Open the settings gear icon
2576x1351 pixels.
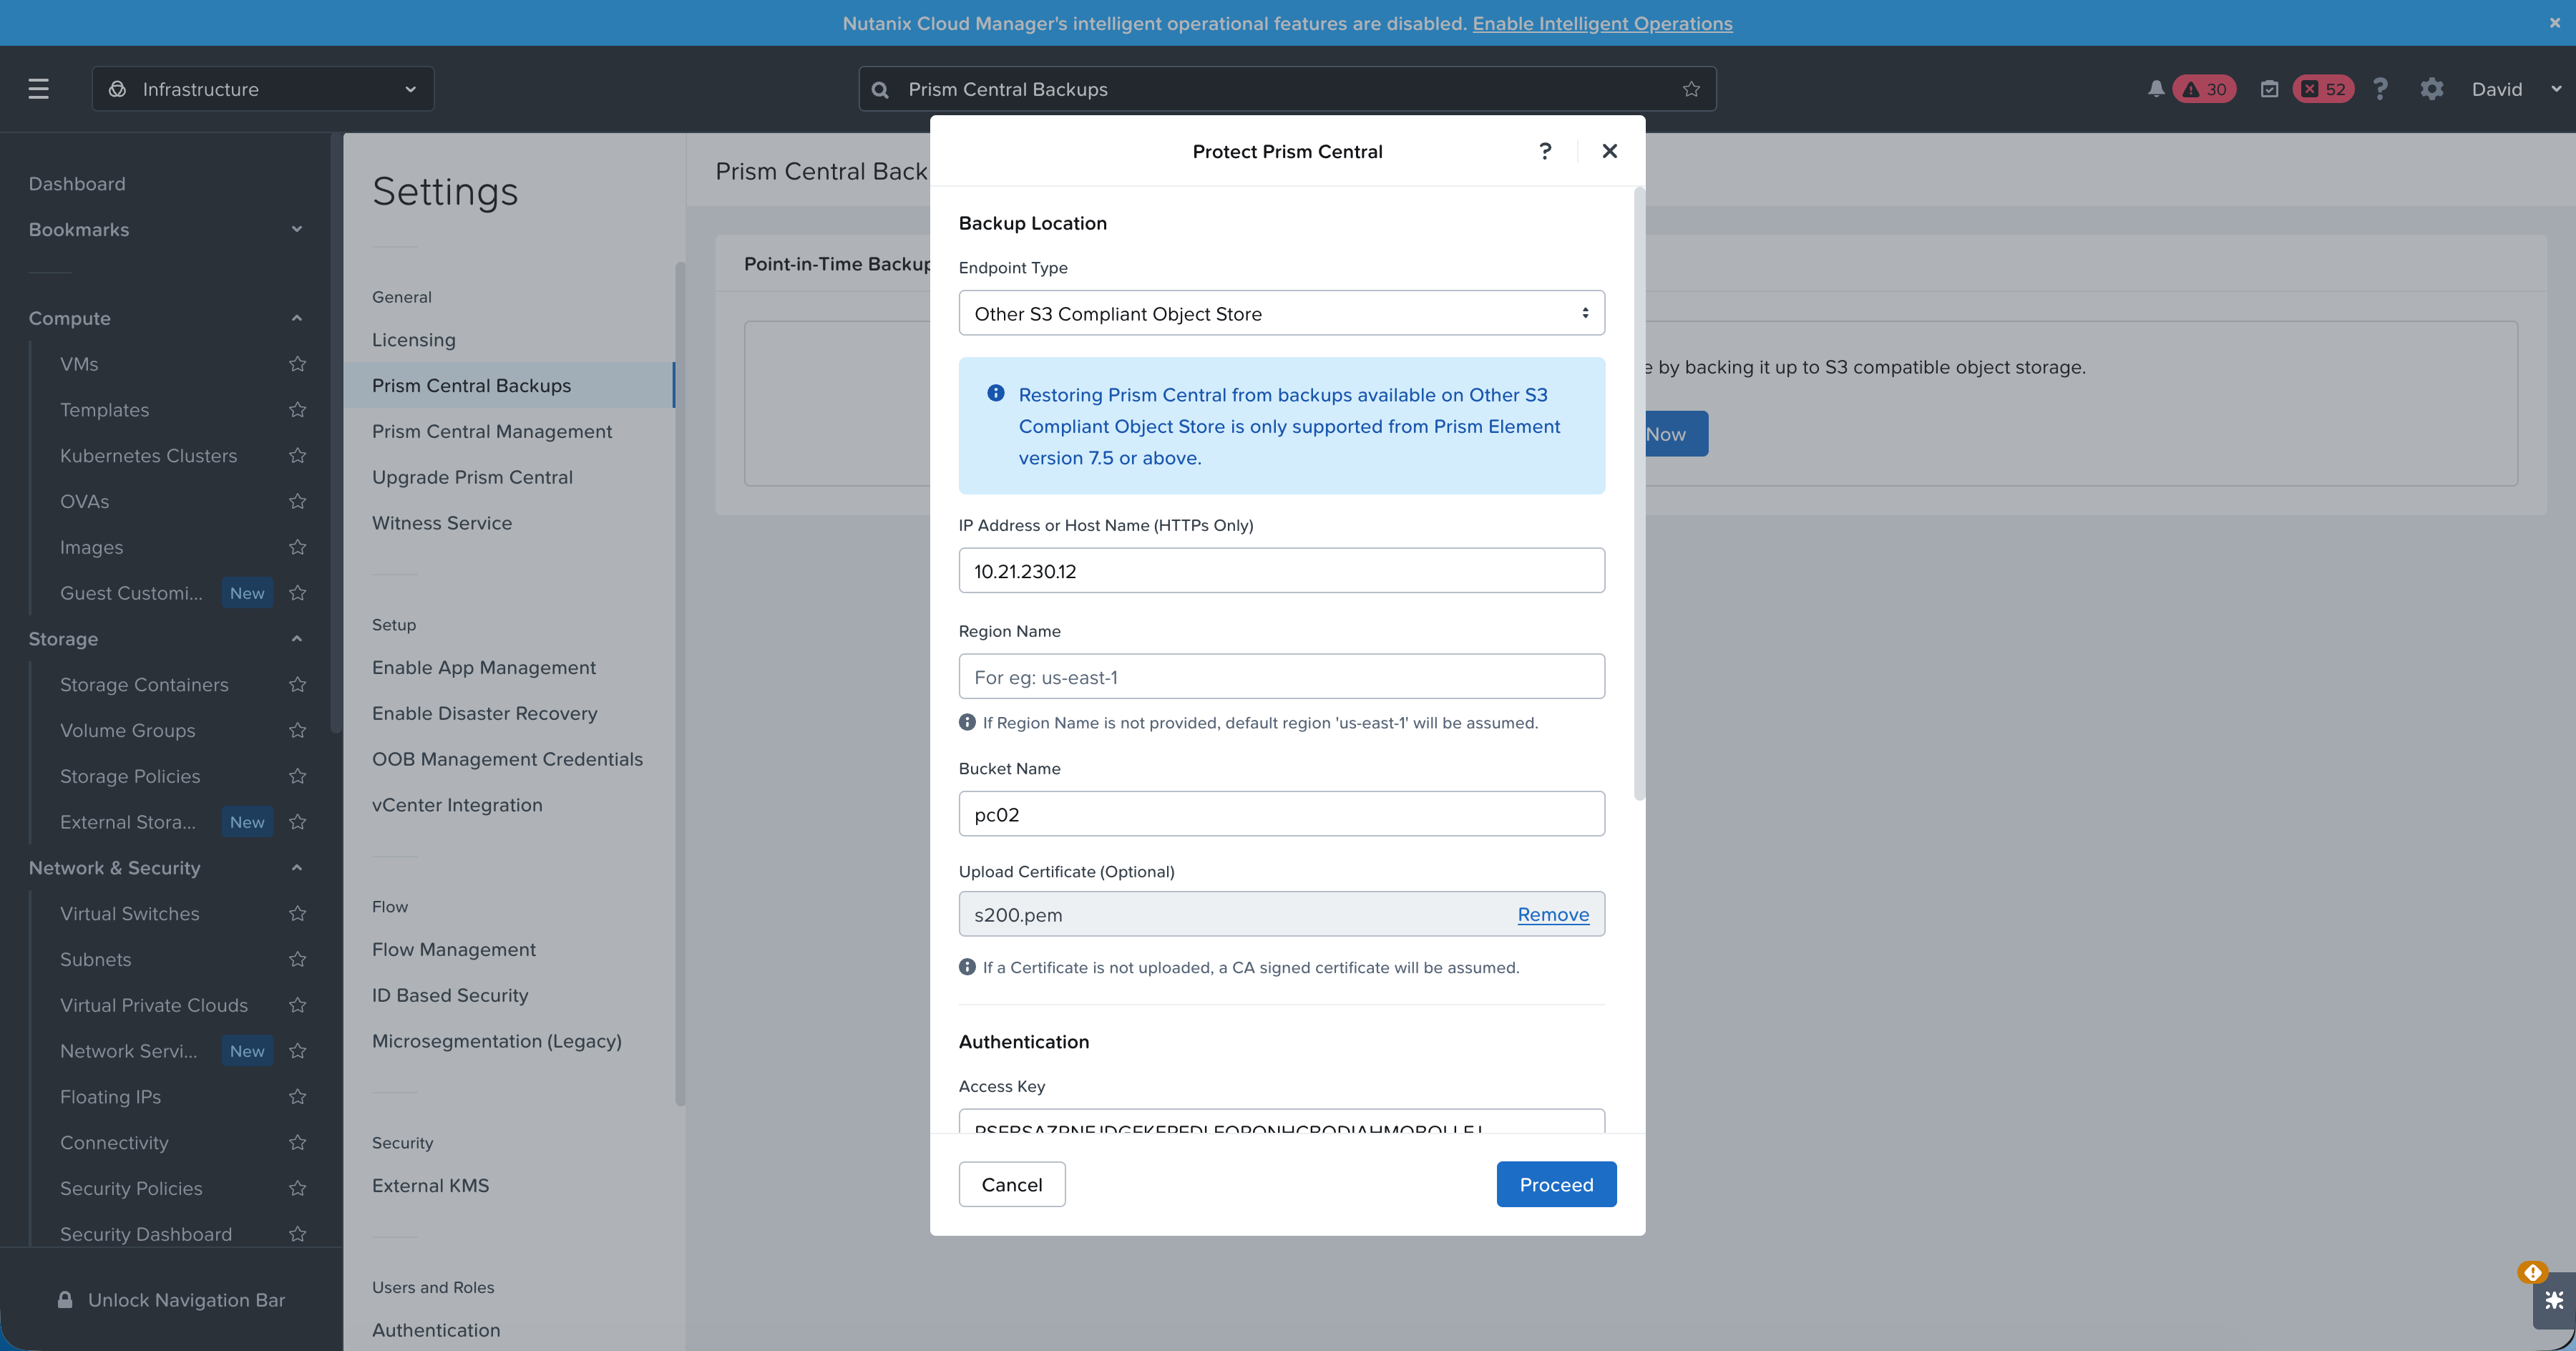click(2431, 89)
